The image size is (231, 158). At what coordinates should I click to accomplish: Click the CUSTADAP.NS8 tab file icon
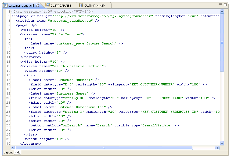(48, 5)
